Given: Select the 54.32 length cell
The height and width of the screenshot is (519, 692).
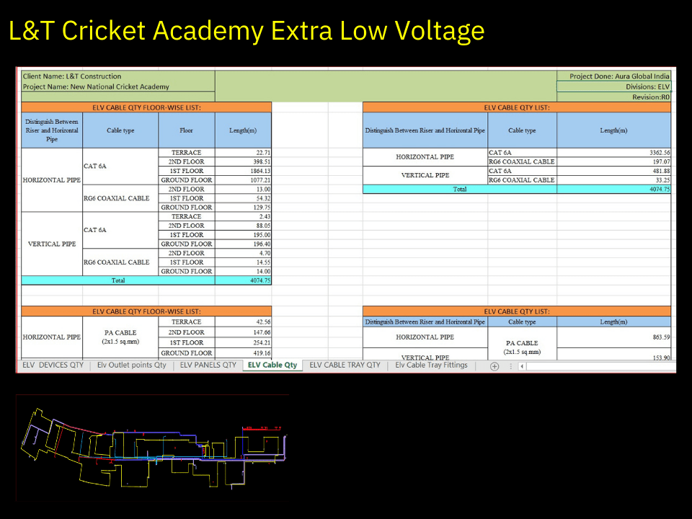Looking at the screenshot, I should point(243,198).
